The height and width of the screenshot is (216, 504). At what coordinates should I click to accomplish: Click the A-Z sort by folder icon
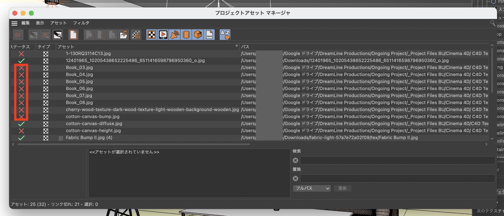(x=225, y=35)
